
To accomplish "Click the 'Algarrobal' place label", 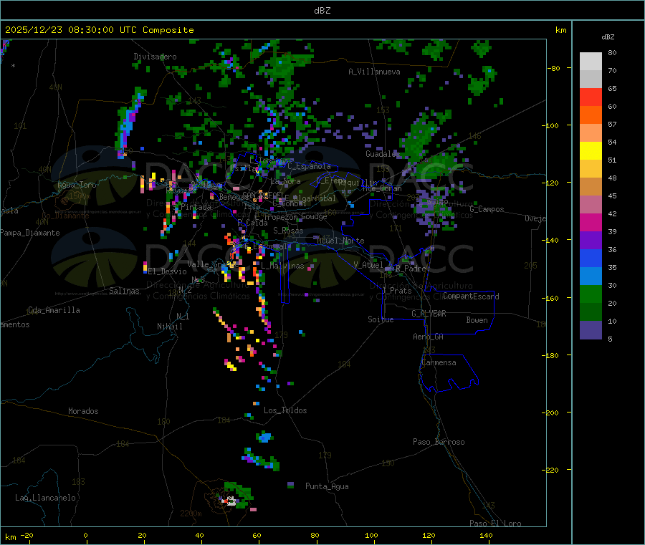I will coord(315,198).
